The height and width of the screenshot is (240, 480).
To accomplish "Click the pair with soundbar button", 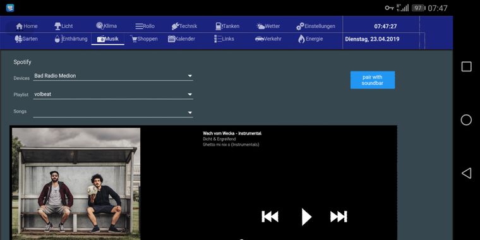I will coord(373,80).
